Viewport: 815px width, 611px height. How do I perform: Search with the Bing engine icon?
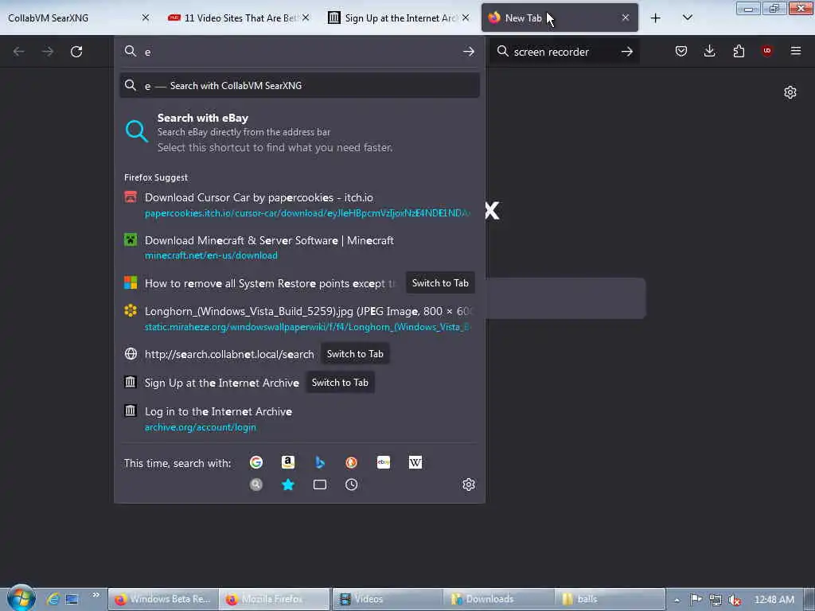[320, 462]
